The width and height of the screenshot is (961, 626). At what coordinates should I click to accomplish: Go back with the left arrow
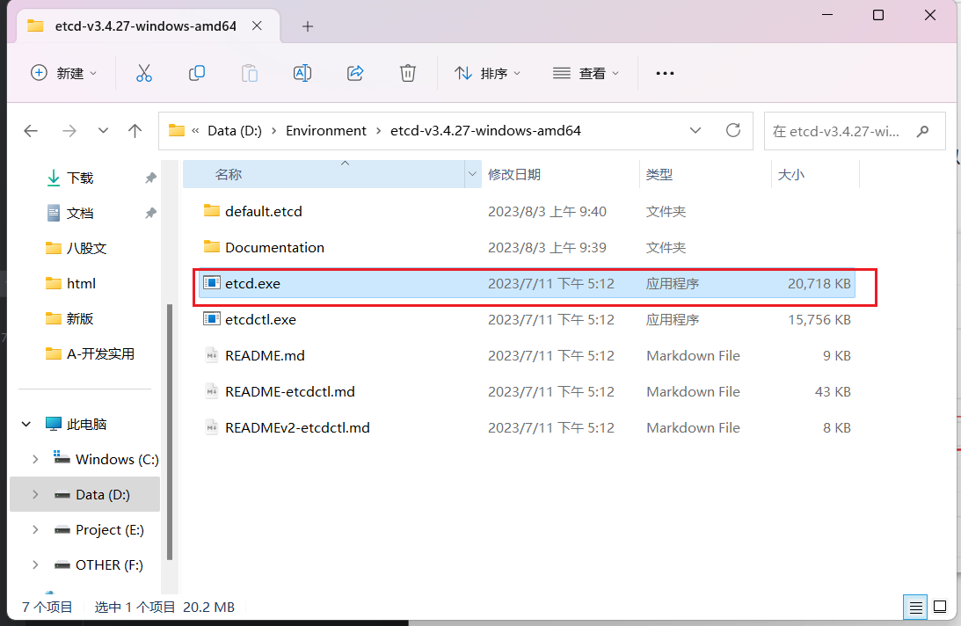(31, 131)
